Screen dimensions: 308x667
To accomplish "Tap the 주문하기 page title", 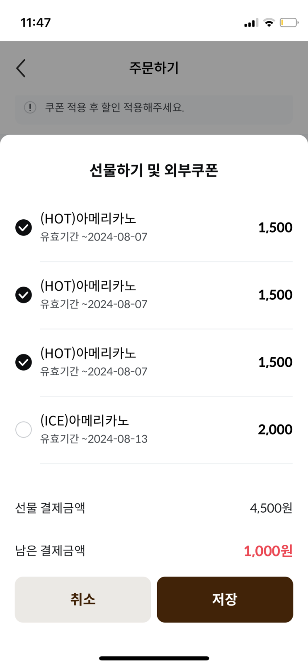I will 154,68.
